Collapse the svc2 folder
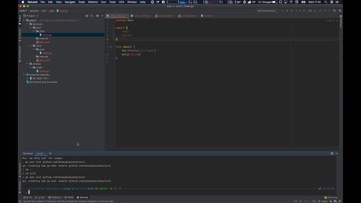361x203 pixels. [30, 46]
